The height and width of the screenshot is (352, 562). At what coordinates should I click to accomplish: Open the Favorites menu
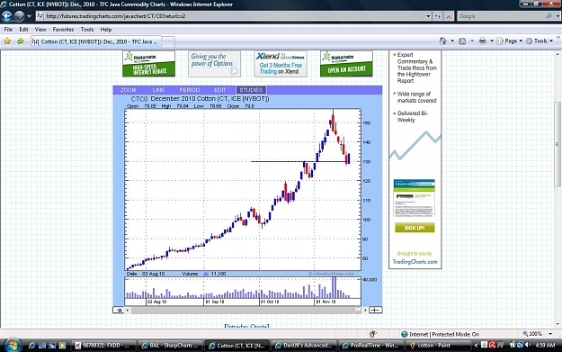[x=63, y=30]
